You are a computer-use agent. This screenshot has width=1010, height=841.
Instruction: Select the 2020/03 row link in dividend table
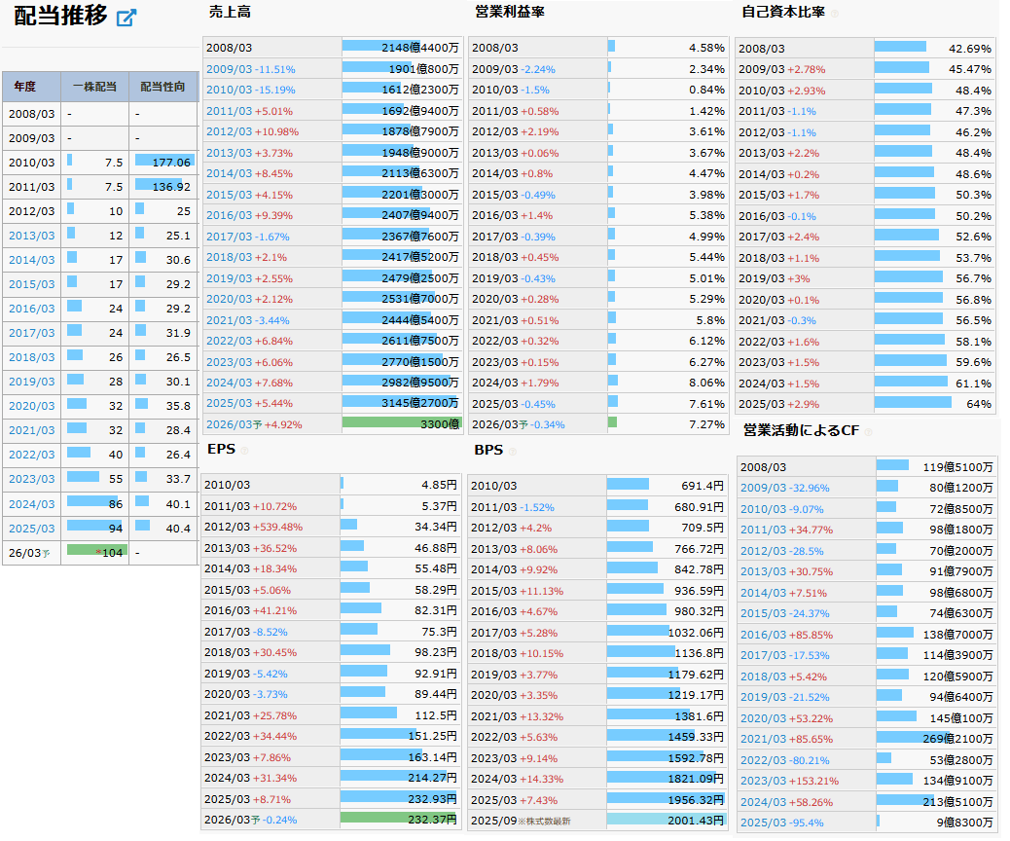click(x=31, y=406)
